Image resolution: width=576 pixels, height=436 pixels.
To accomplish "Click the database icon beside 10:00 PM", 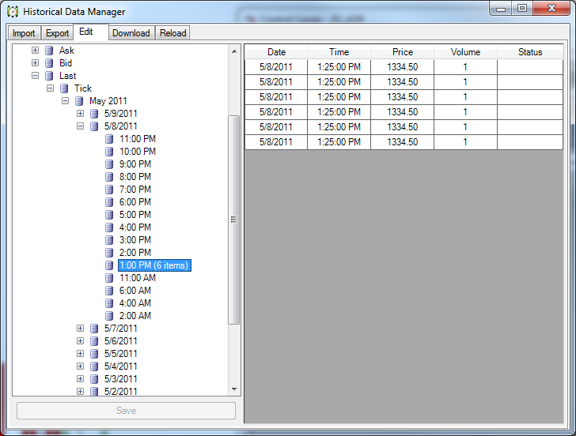I will 109,152.
